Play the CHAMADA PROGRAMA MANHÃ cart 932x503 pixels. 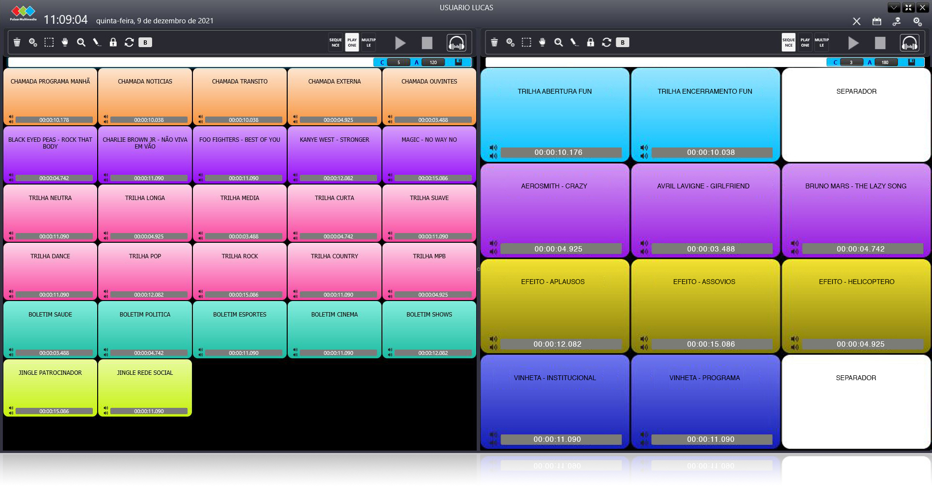point(50,97)
